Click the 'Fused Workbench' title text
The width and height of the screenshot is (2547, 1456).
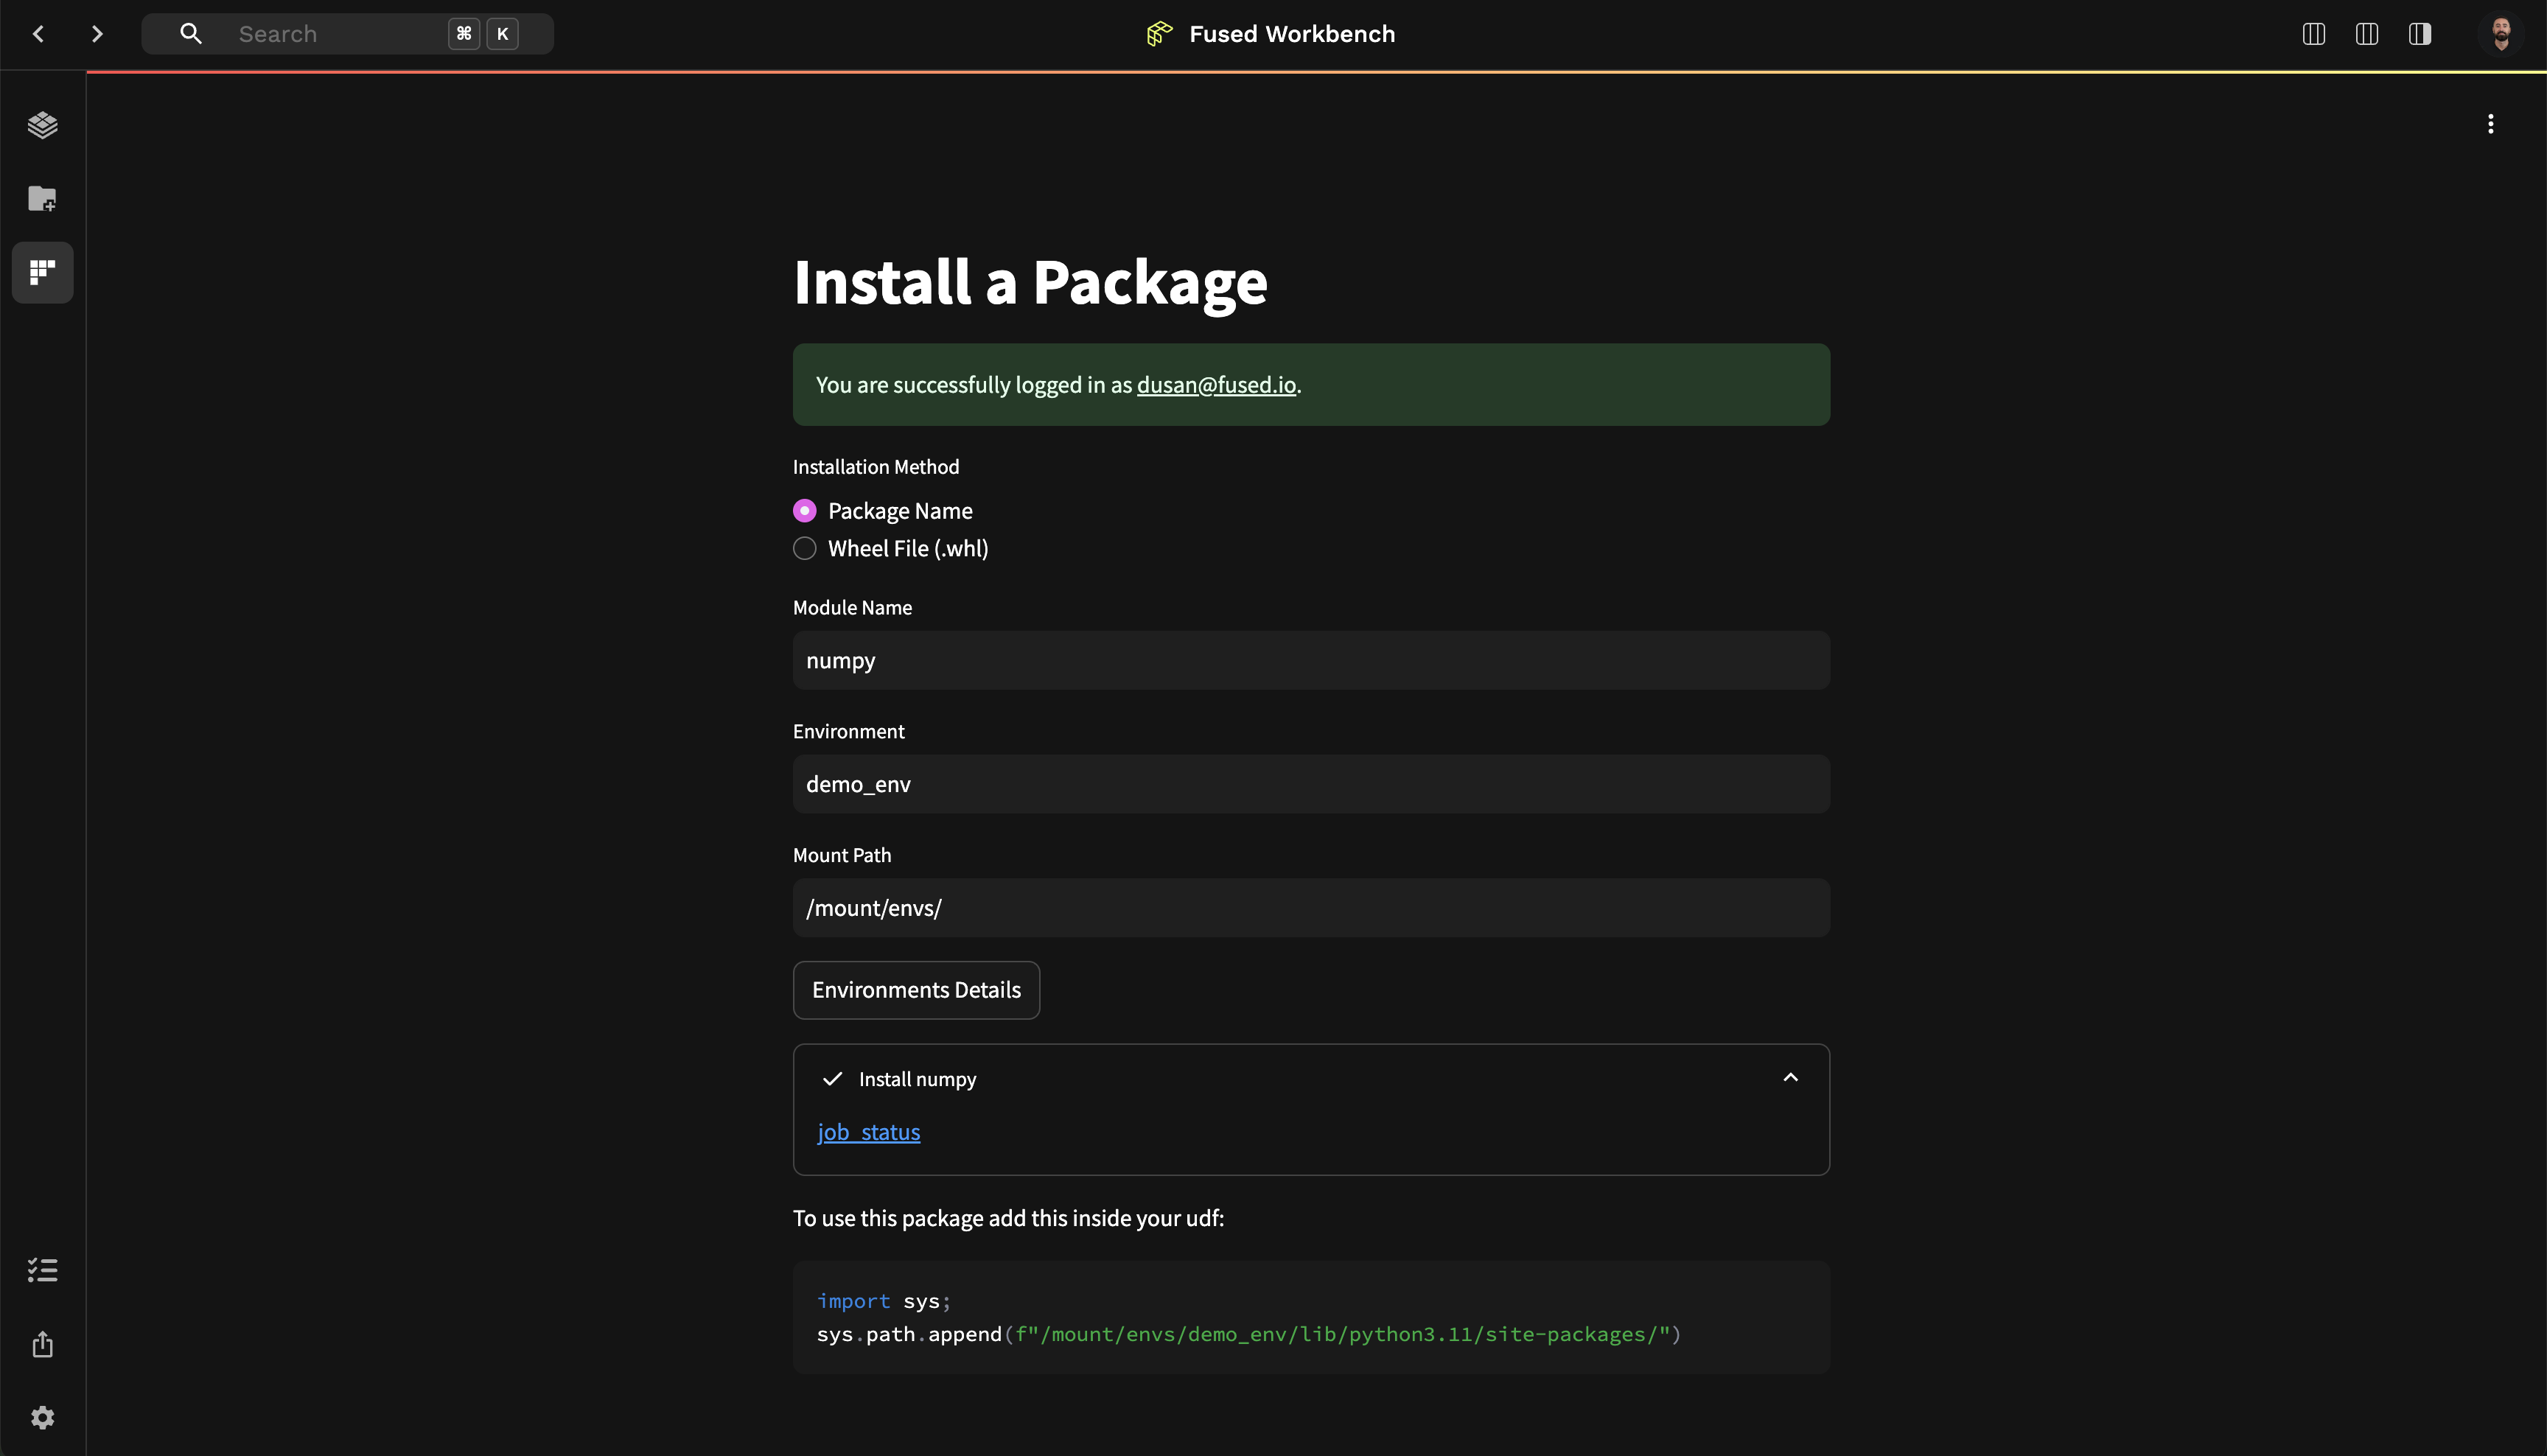(1292, 34)
